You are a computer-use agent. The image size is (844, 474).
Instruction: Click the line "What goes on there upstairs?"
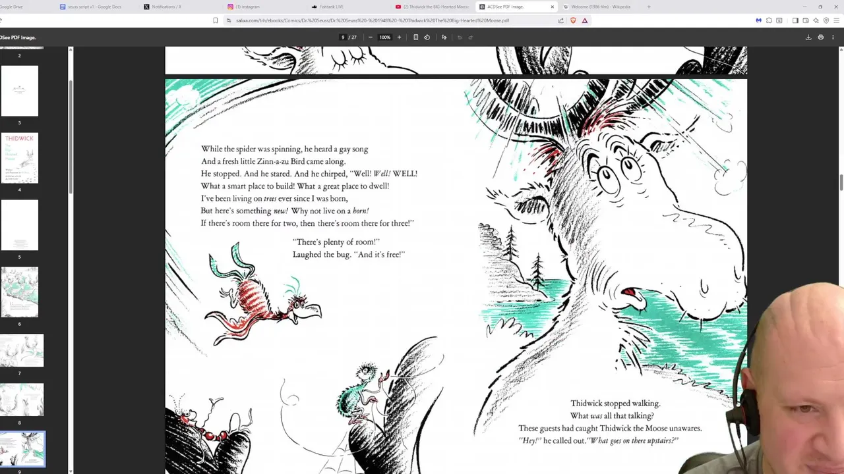point(632,440)
